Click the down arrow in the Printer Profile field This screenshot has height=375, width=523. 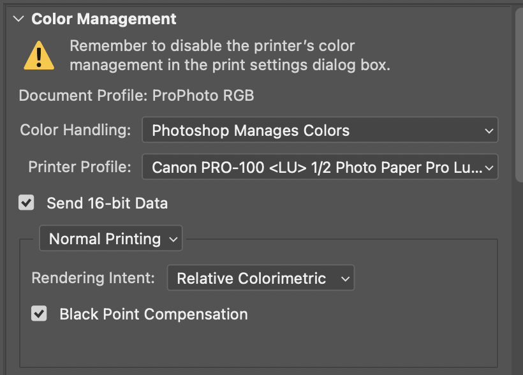pos(489,168)
